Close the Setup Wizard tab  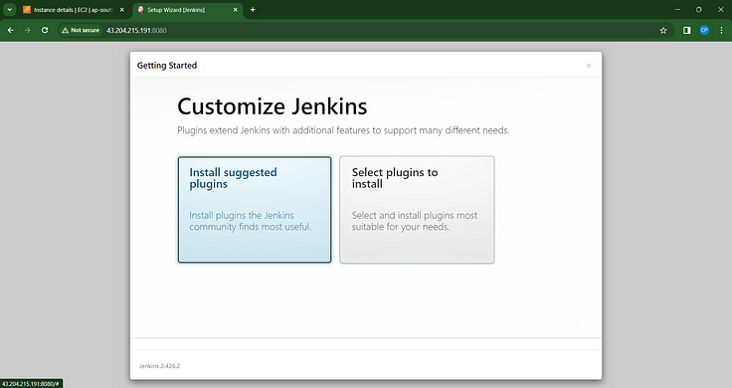click(236, 10)
